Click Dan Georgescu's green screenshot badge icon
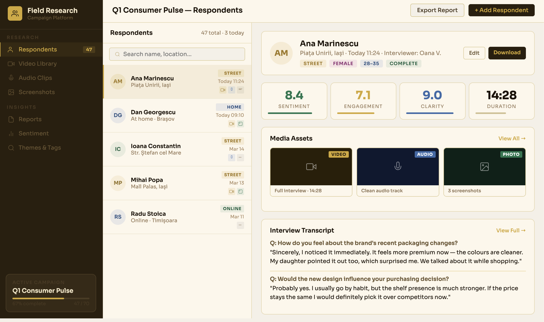Image resolution: width=544 pixels, height=322 pixels. click(x=240, y=124)
